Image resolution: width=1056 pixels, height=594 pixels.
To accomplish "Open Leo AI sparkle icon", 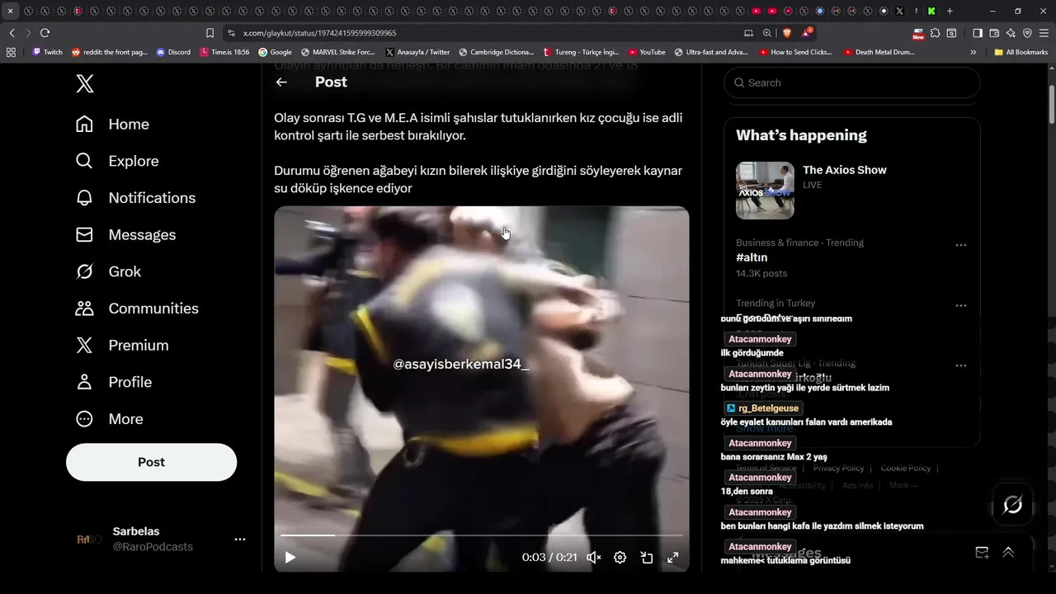I will pos(1011,33).
